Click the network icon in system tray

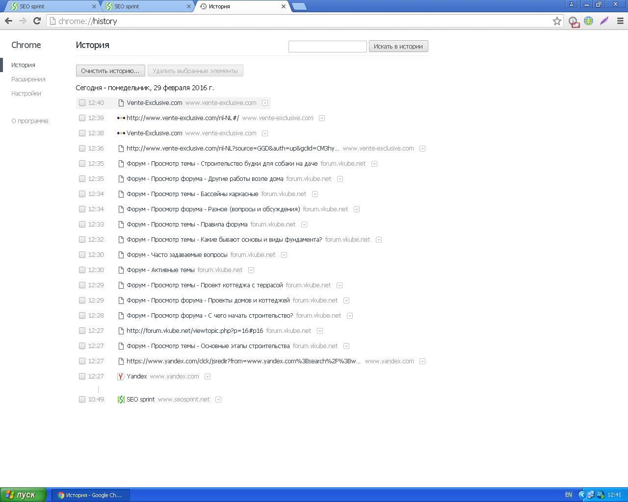coord(591,495)
